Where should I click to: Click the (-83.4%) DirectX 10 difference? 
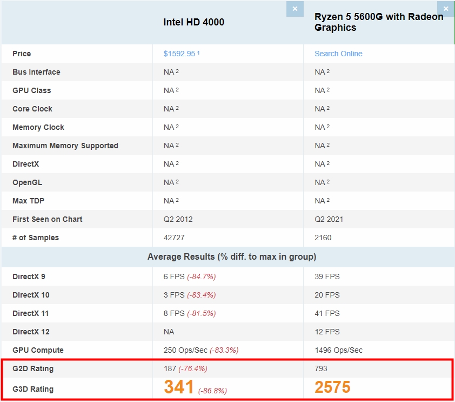202,295
